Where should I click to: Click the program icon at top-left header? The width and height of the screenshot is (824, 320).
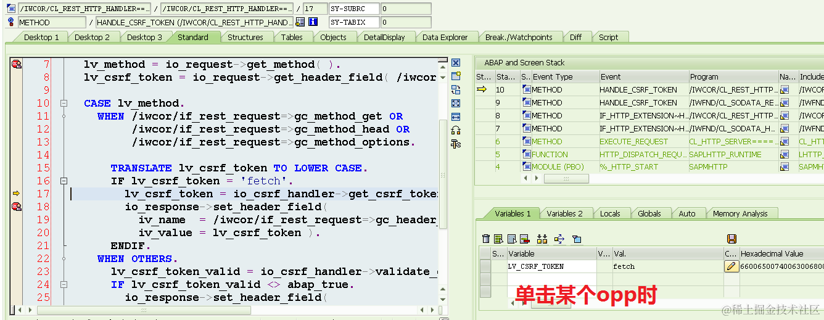[10, 9]
